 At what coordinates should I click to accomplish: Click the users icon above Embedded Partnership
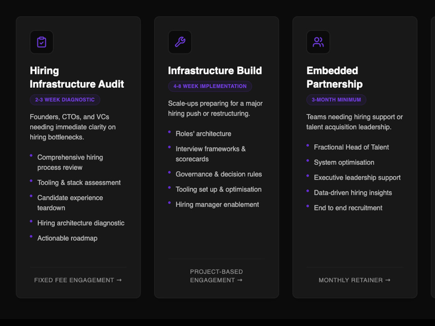coord(318,42)
